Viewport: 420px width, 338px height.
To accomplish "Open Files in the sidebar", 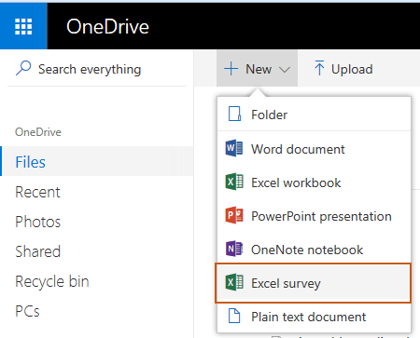I will click(x=96, y=161).
